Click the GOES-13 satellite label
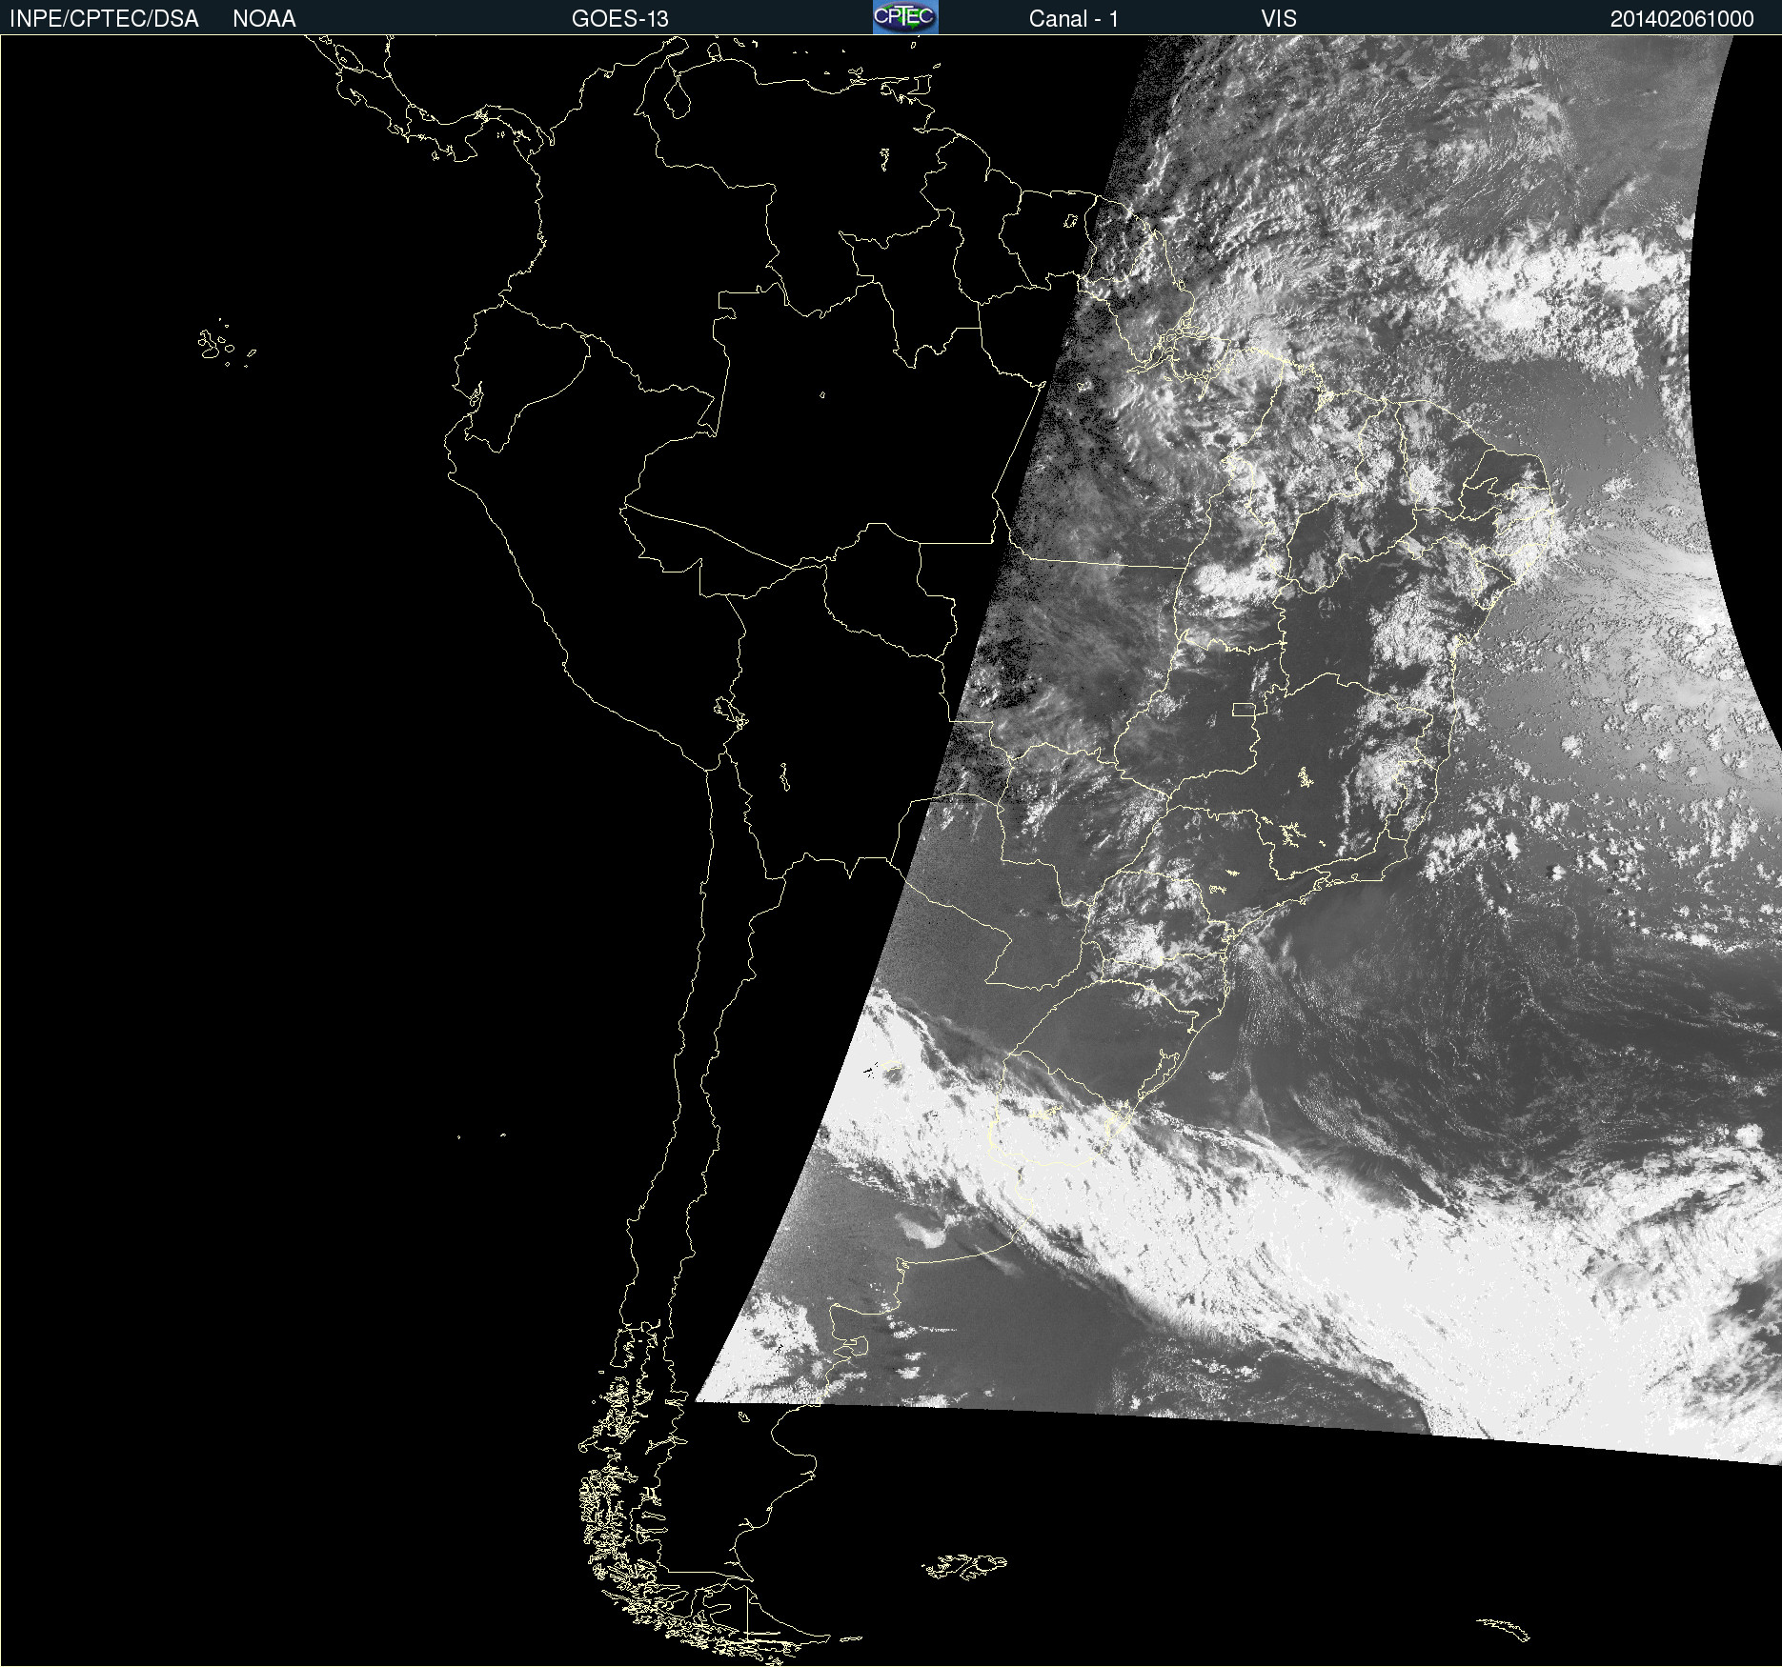Viewport: 1782px width, 1667px height. point(619,19)
